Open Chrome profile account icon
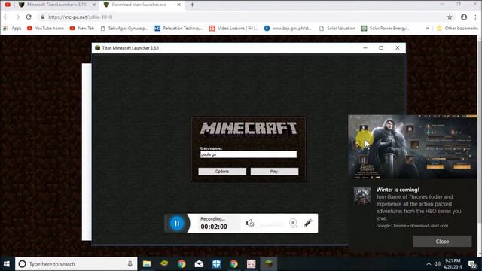 point(464,17)
